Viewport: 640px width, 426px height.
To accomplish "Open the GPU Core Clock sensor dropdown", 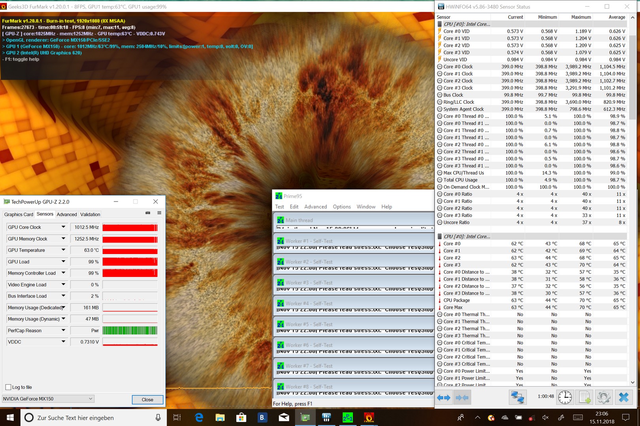I will click(x=63, y=227).
